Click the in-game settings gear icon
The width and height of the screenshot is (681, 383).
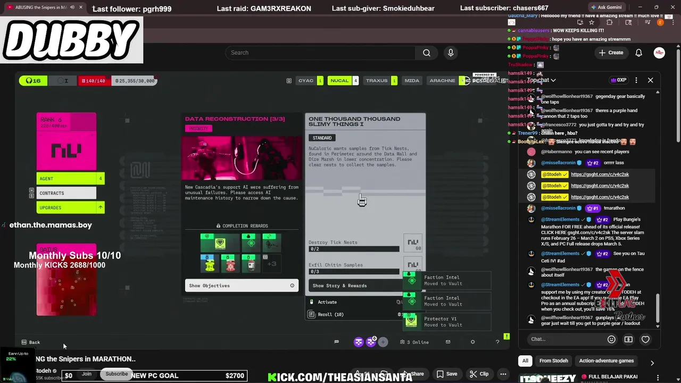click(472, 342)
